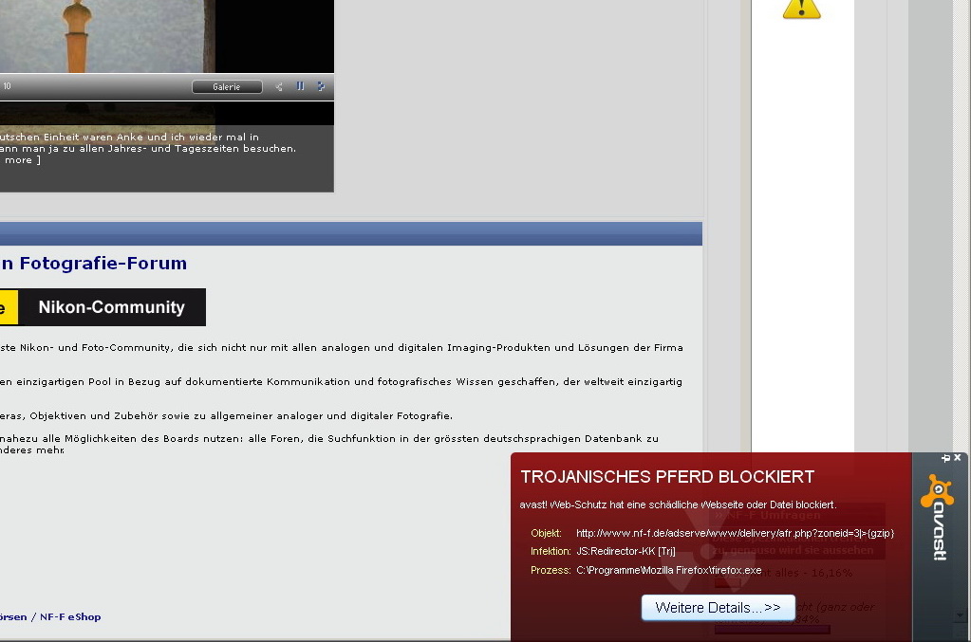The width and height of the screenshot is (971, 642).
Task: Click page scrollbar down arrow
Action: (960, 615)
